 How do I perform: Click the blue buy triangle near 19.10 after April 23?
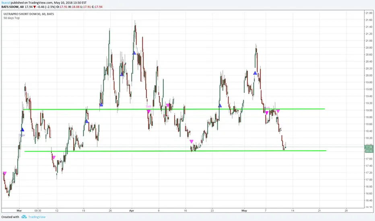220,105
